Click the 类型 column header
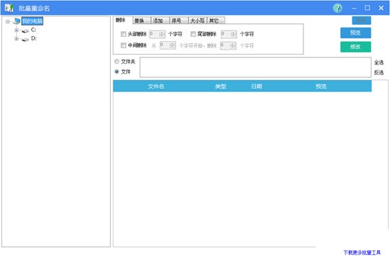The image size is (390, 258). [221, 86]
